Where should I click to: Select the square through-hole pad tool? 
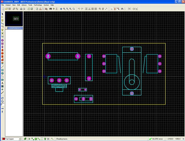point(2,44)
